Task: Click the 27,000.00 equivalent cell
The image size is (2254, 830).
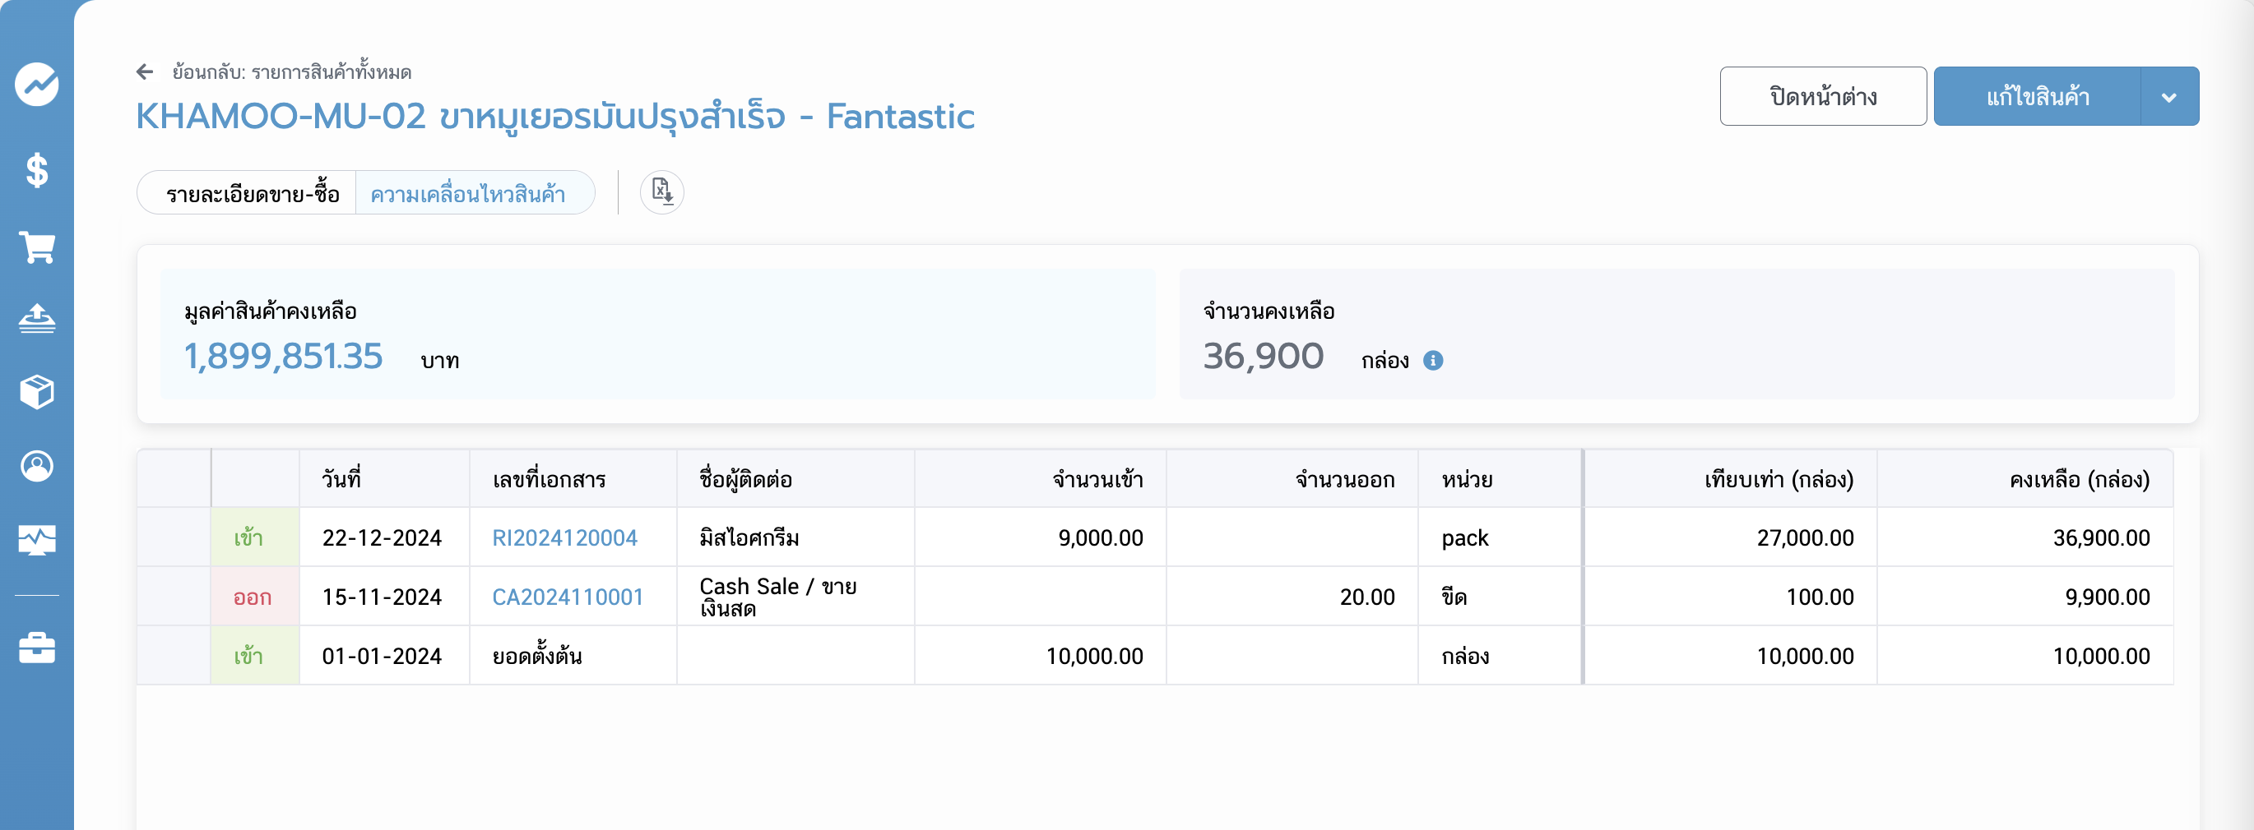Action: click(1731, 537)
